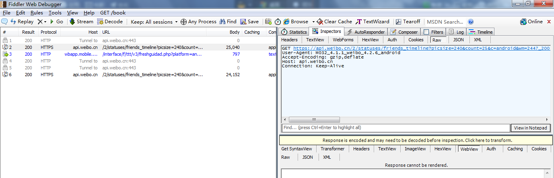Select session 2 api.weibo.cn row

click(x=138, y=47)
